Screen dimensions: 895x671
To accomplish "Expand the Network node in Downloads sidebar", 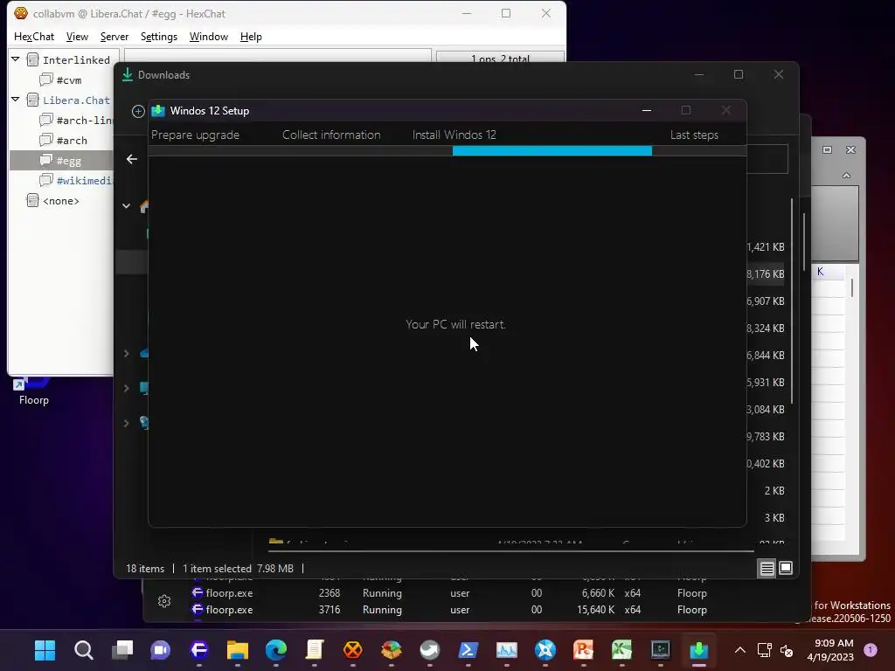I will (x=126, y=424).
